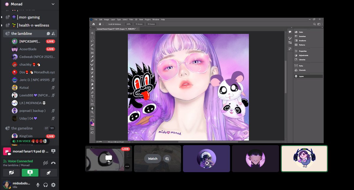Select the Magic Wand tool
This screenshot has width=354, height=190.
click(92, 45)
